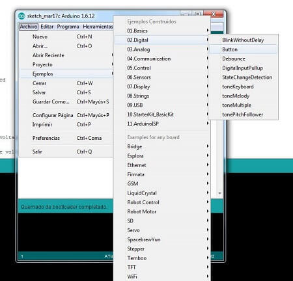
Task: Open DigitalInputPullup example sketch
Action: tap(243, 68)
